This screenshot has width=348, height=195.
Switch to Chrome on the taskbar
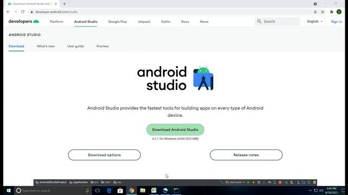(x=132, y=190)
